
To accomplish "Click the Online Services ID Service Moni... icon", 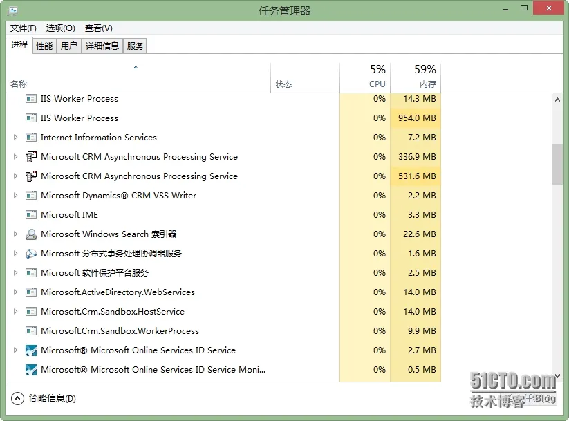I will [31, 369].
